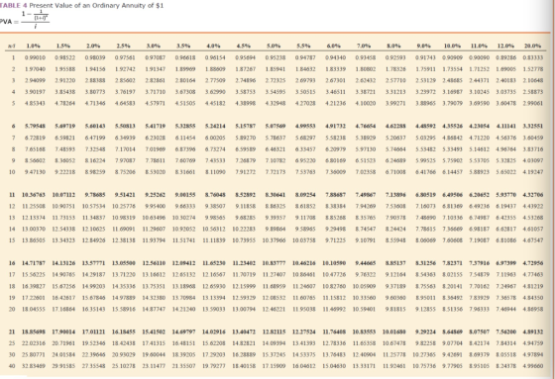Click value 32.83469 in row 40
This screenshot has width=555, height=379.
click(34, 366)
